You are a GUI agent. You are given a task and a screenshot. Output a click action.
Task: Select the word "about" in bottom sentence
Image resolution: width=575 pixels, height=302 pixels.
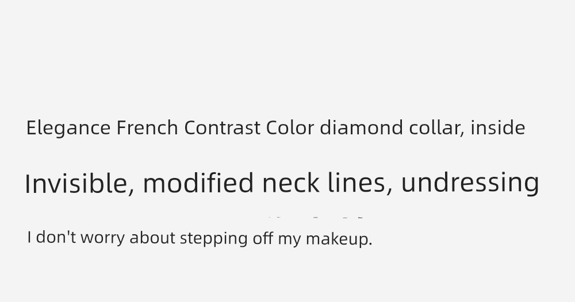[x=152, y=238]
